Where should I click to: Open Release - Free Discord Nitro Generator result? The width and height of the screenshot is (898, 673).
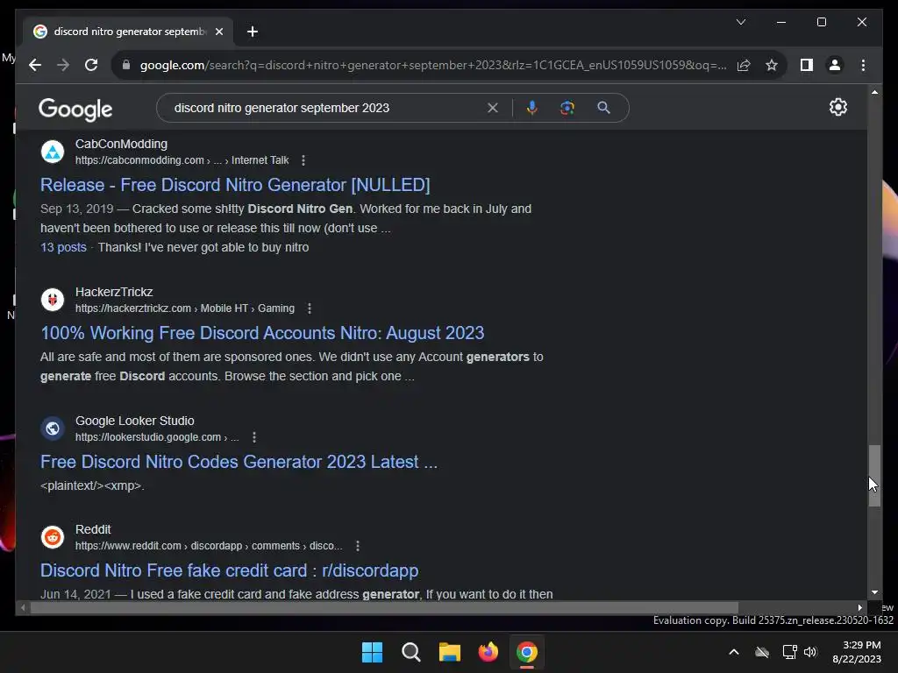click(x=235, y=185)
